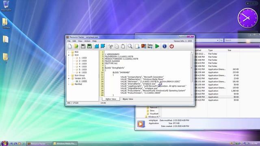
Task: Open the Action menu
Action: [87, 41]
